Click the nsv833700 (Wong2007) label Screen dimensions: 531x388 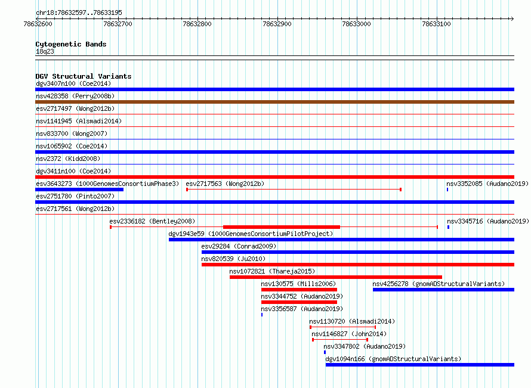[72, 134]
